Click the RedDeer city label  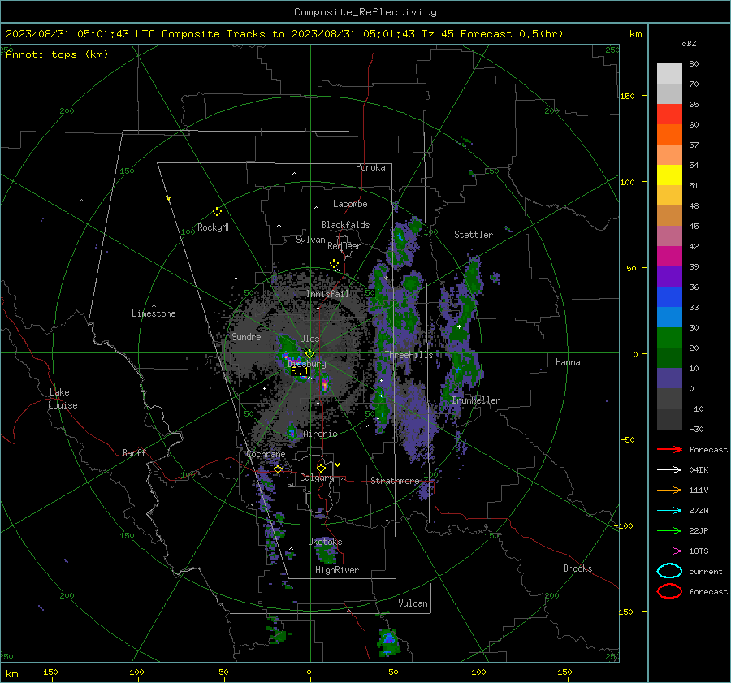[x=344, y=246]
